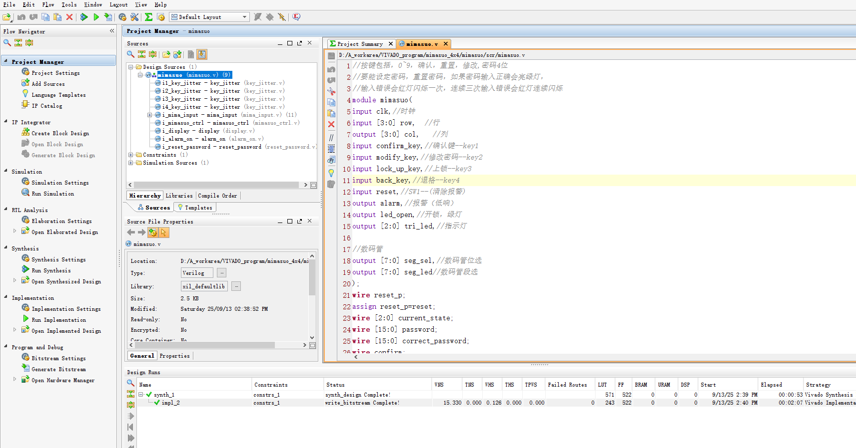Toggle the highlighted auto-scroll icon in Sources toolbar
Image resolution: width=856 pixels, height=448 pixels.
pos(202,54)
